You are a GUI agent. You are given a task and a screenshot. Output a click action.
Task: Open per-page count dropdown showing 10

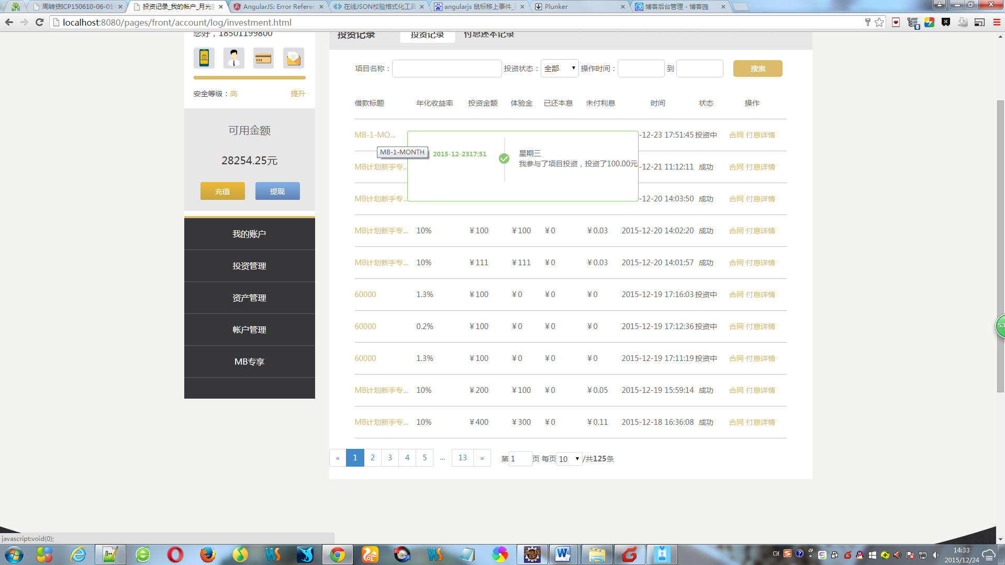pyautogui.click(x=569, y=459)
